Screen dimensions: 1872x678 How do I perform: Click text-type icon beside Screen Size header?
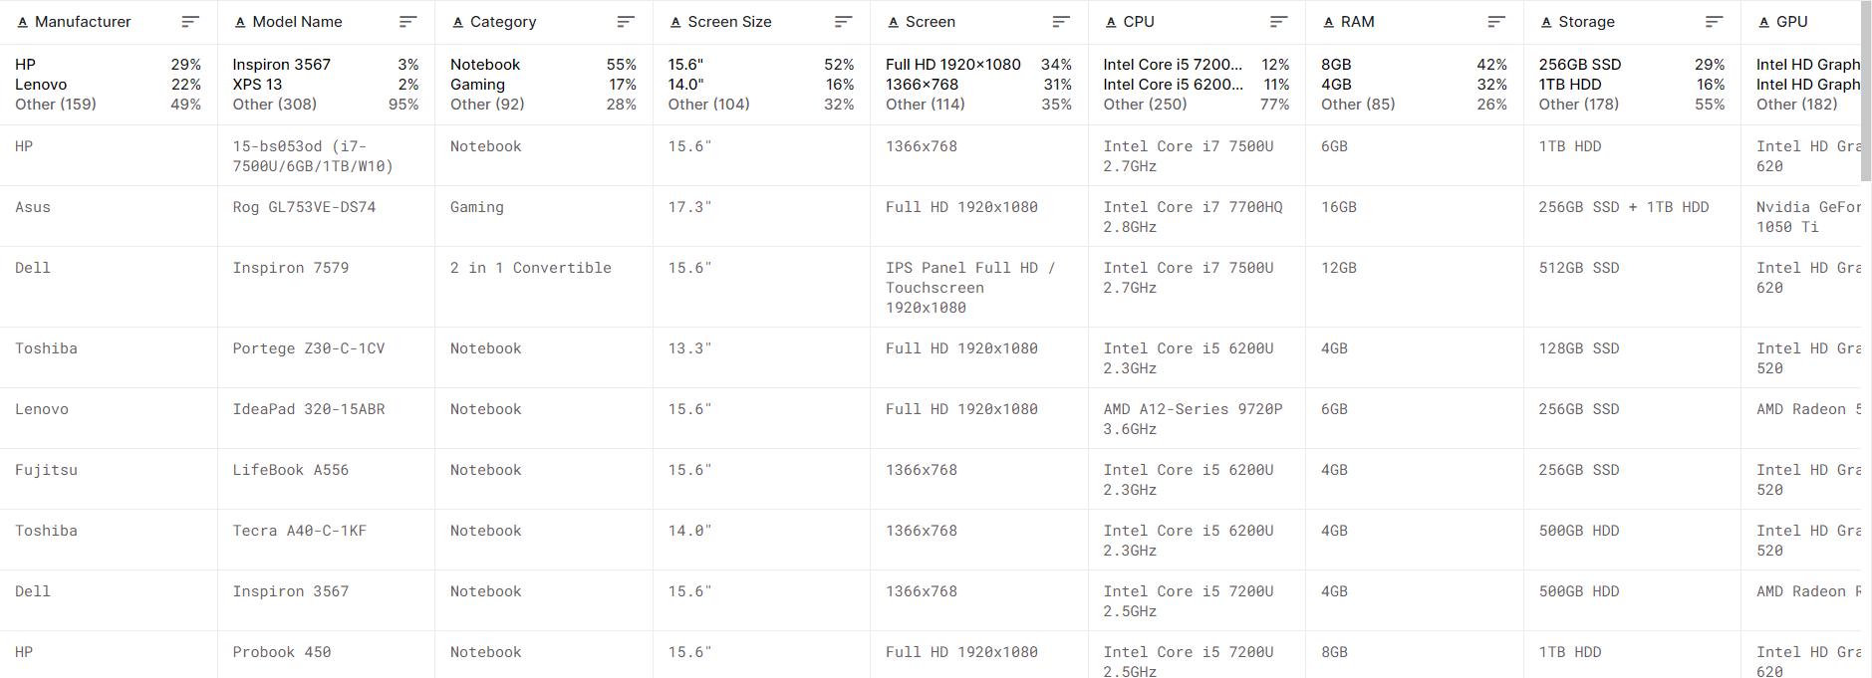click(675, 22)
